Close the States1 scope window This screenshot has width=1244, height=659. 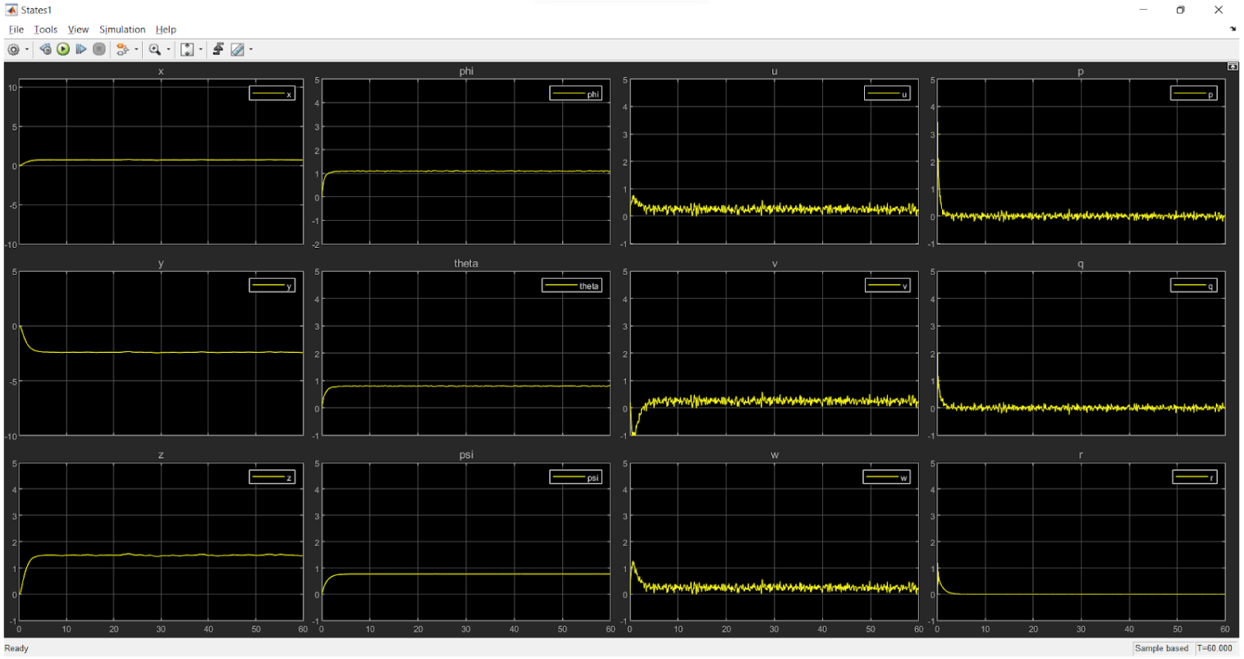click(1219, 10)
